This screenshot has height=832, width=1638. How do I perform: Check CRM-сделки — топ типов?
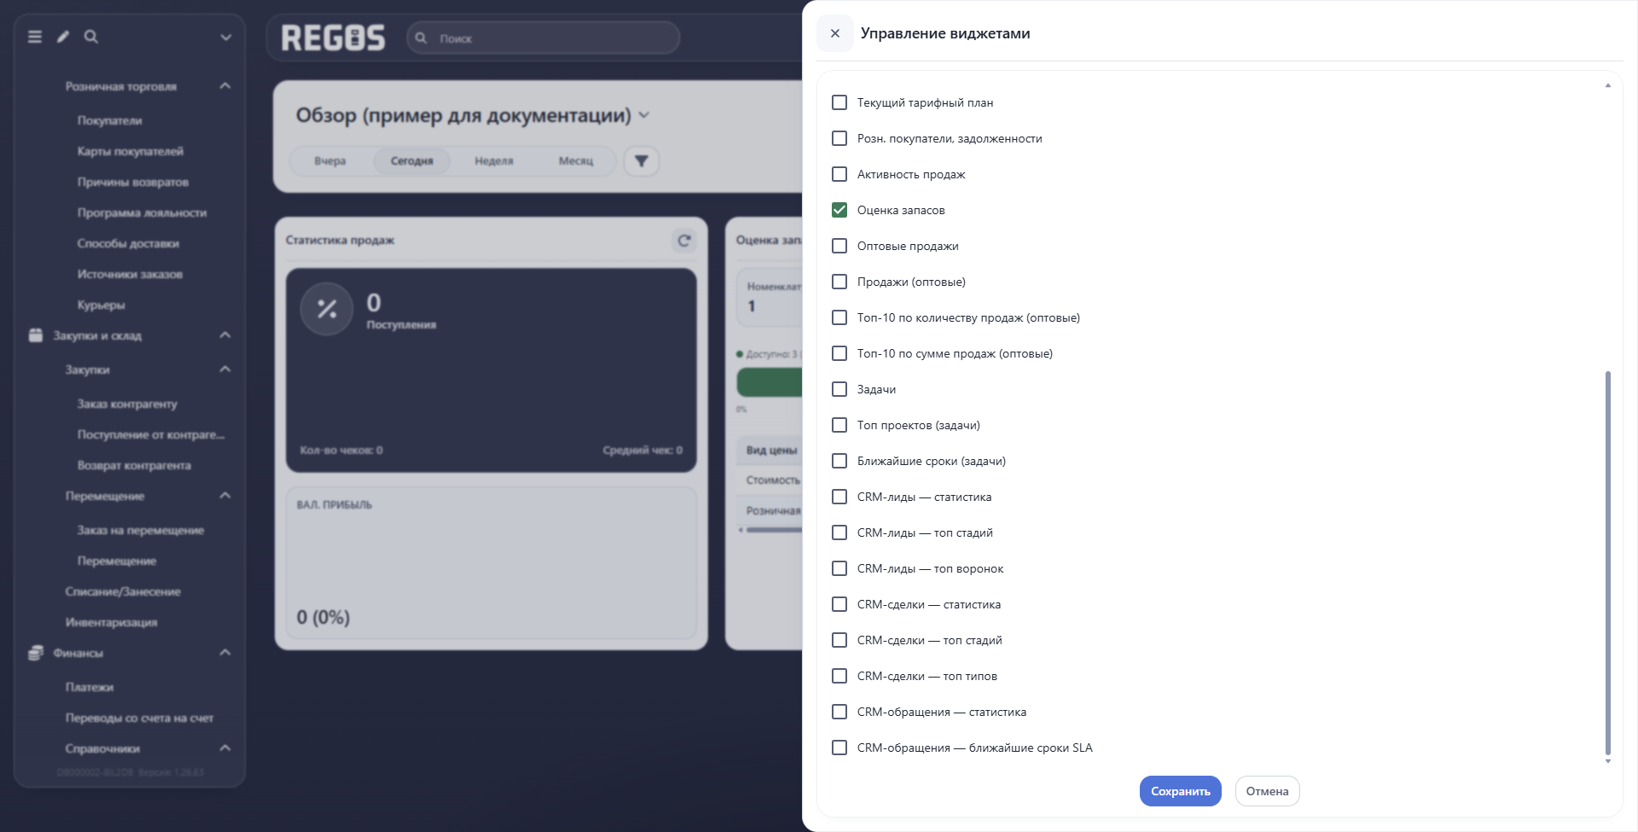tap(839, 676)
